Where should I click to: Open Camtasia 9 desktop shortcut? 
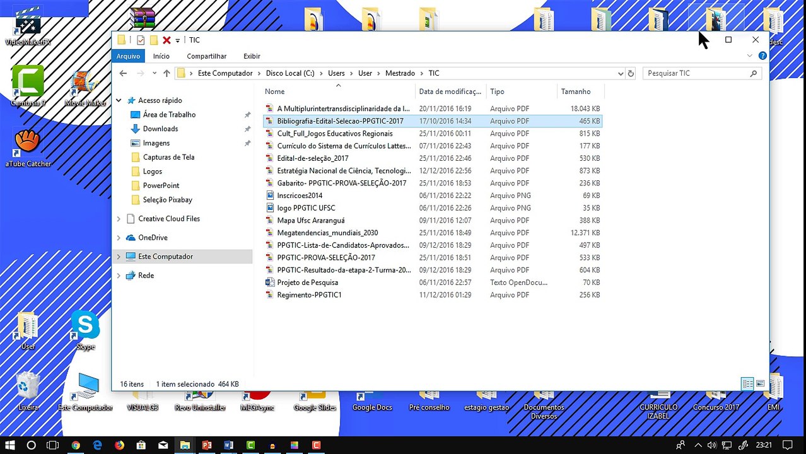pos(28,86)
